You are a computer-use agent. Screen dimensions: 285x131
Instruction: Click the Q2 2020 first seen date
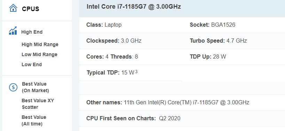tap(169, 118)
